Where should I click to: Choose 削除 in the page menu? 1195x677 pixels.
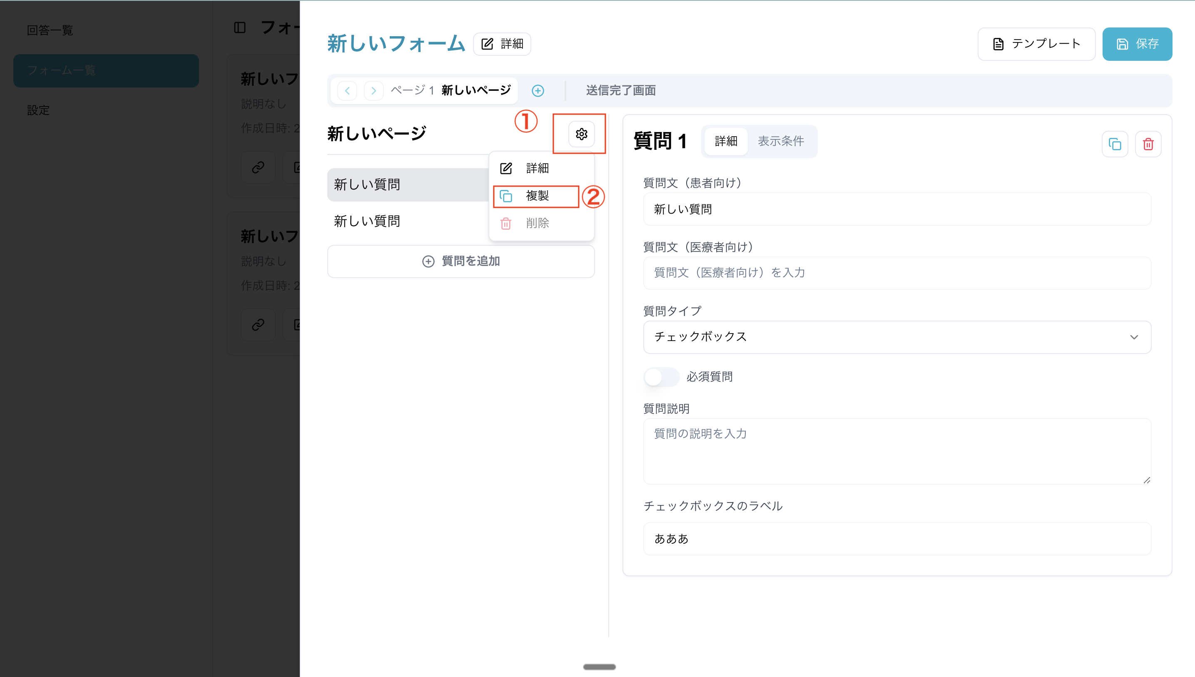click(537, 223)
